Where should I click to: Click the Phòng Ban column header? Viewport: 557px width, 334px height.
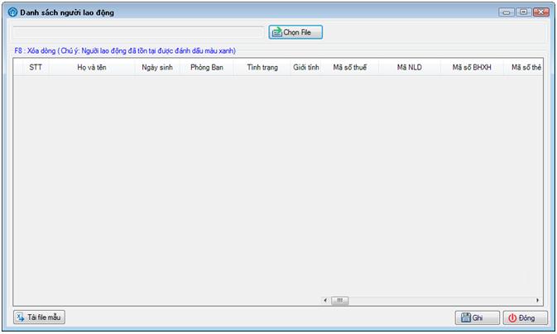pyautogui.click(x=207, y=67)
